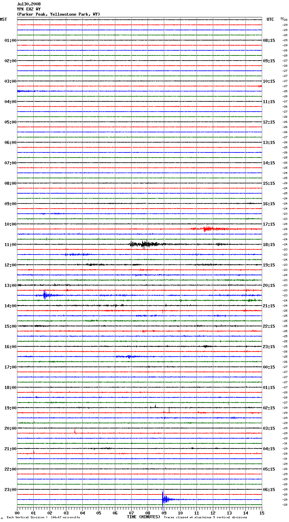This screenshot has width=289, height=522.
Task: Select the '14:00' MST time label
Action: 11,306
